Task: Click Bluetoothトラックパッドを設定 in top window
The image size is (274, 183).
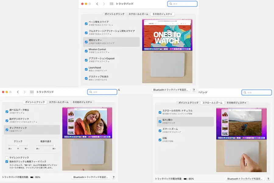Action: [171, 90]
